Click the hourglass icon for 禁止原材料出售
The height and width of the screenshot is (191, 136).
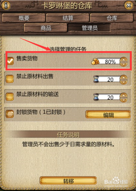coord(96,79)
